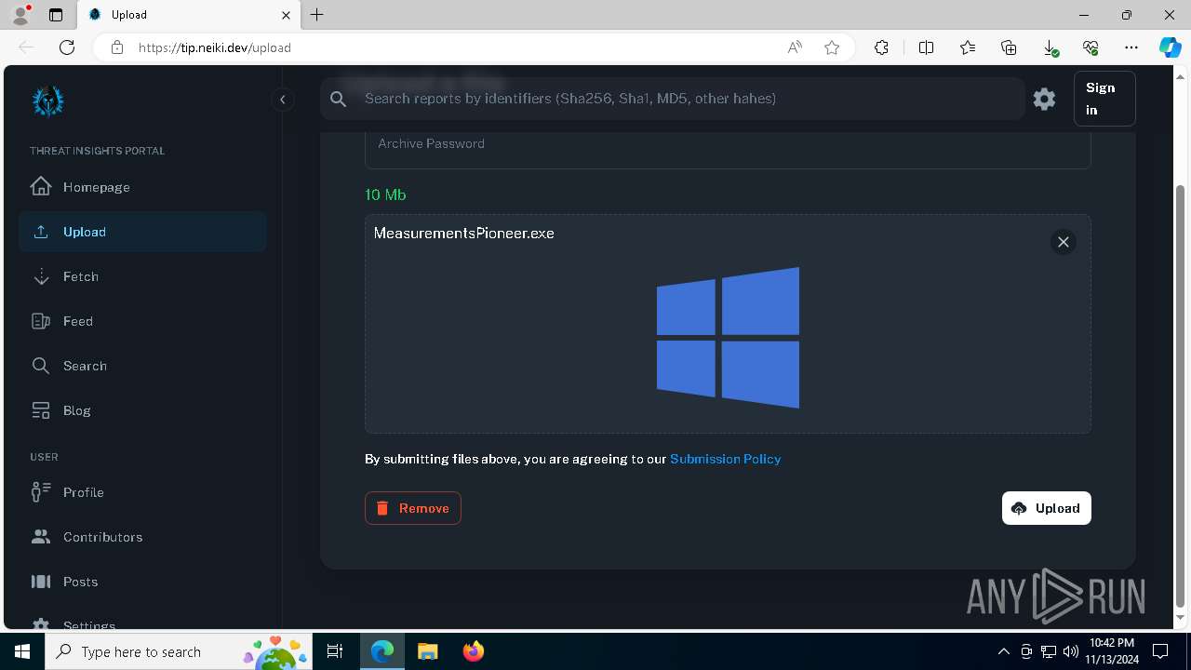Click the Blog layout icon
The height and width of the screenshot is (670, 1191).
click(x=41, y=410)
